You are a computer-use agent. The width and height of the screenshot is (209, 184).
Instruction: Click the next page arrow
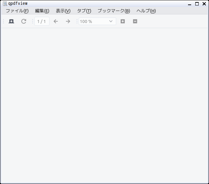pyautogui.click(x=68, y=21)
